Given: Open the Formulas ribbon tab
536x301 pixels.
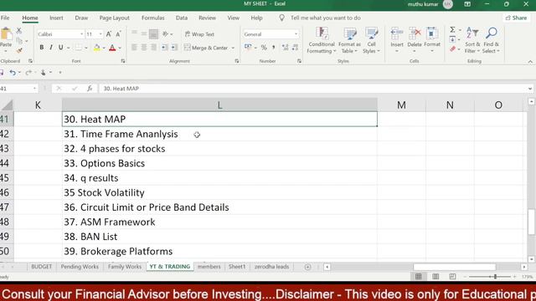Looking at the screenshot, I should (152, 18).
